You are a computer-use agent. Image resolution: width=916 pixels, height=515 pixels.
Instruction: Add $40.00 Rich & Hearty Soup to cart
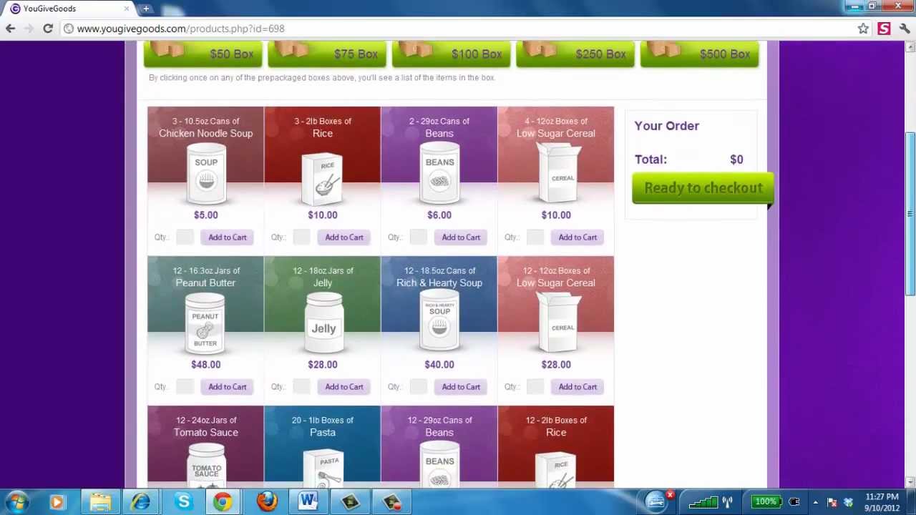click(461, 387)
